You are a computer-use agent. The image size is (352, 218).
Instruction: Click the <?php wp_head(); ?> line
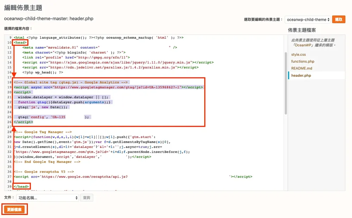43,72
